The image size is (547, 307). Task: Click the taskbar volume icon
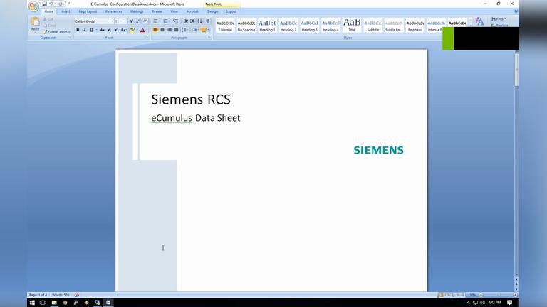coord(482,303)
